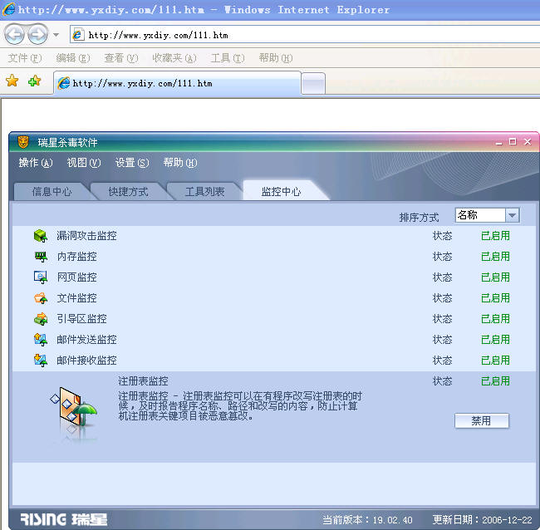Click the 禁用 button for 注册表监控
540x530 pixels.
point(482,421)
